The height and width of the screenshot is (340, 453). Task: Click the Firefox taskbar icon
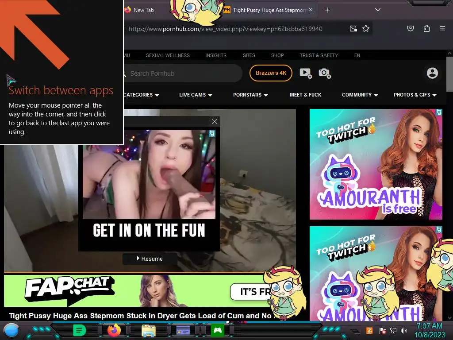[x=114, y=330]
